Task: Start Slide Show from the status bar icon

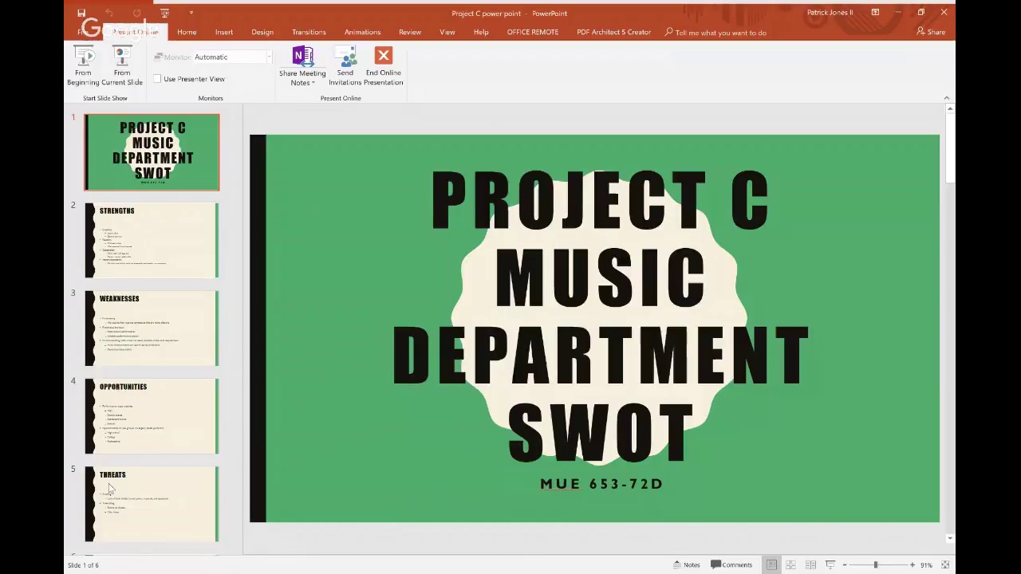Action: 830,564
